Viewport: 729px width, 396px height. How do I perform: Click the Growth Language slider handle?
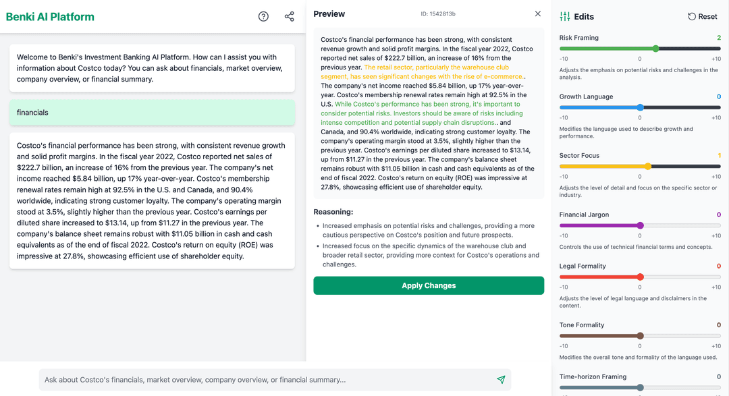click(640, 107)
